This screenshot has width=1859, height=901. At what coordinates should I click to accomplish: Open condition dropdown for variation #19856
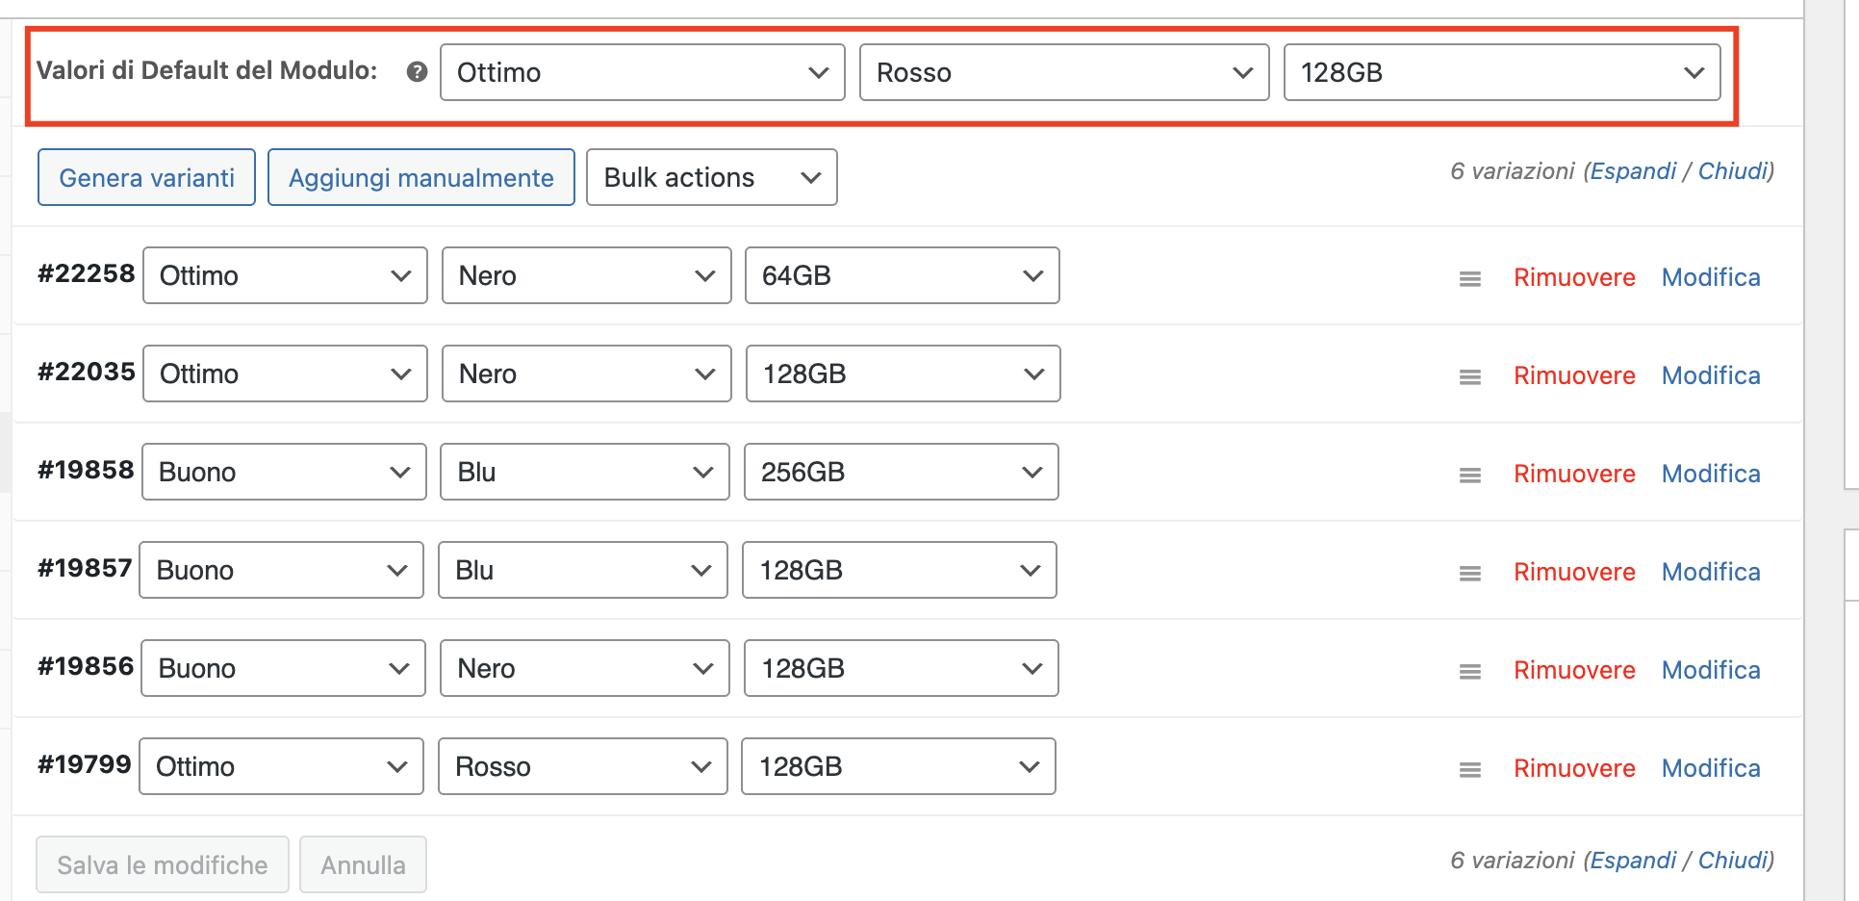pos(283,668)
